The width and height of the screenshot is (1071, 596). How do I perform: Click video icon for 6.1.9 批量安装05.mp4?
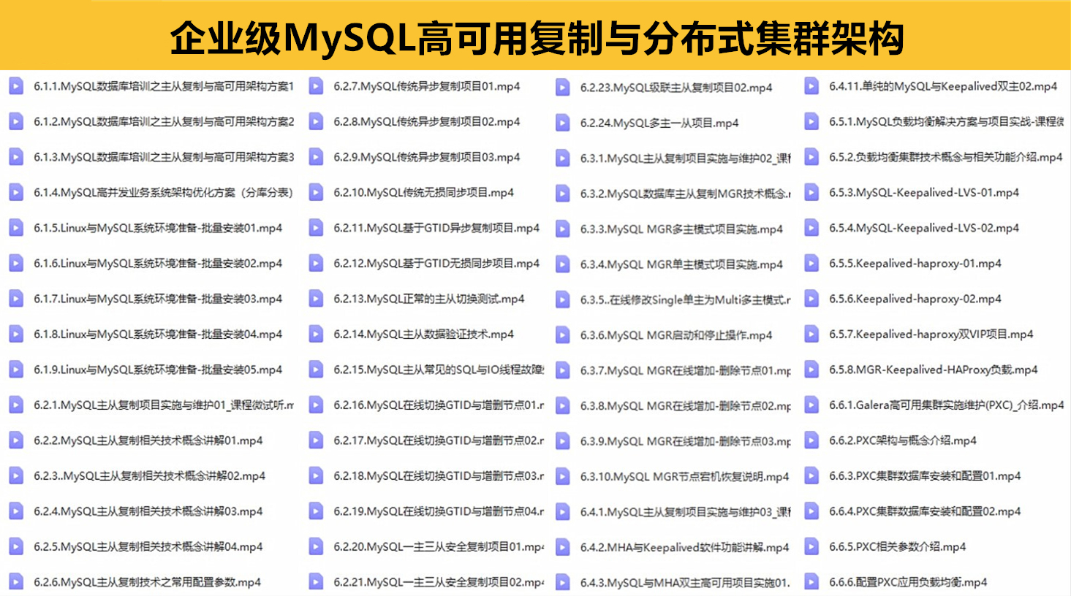(x=16, y=370)
